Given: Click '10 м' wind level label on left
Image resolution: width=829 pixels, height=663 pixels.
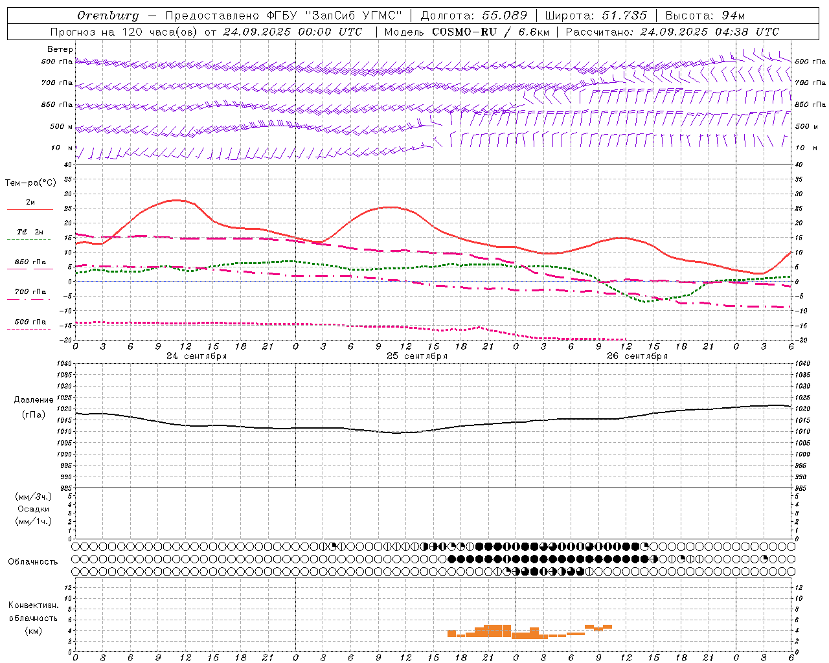Looking at the screenshot, I should click(63, 148).
